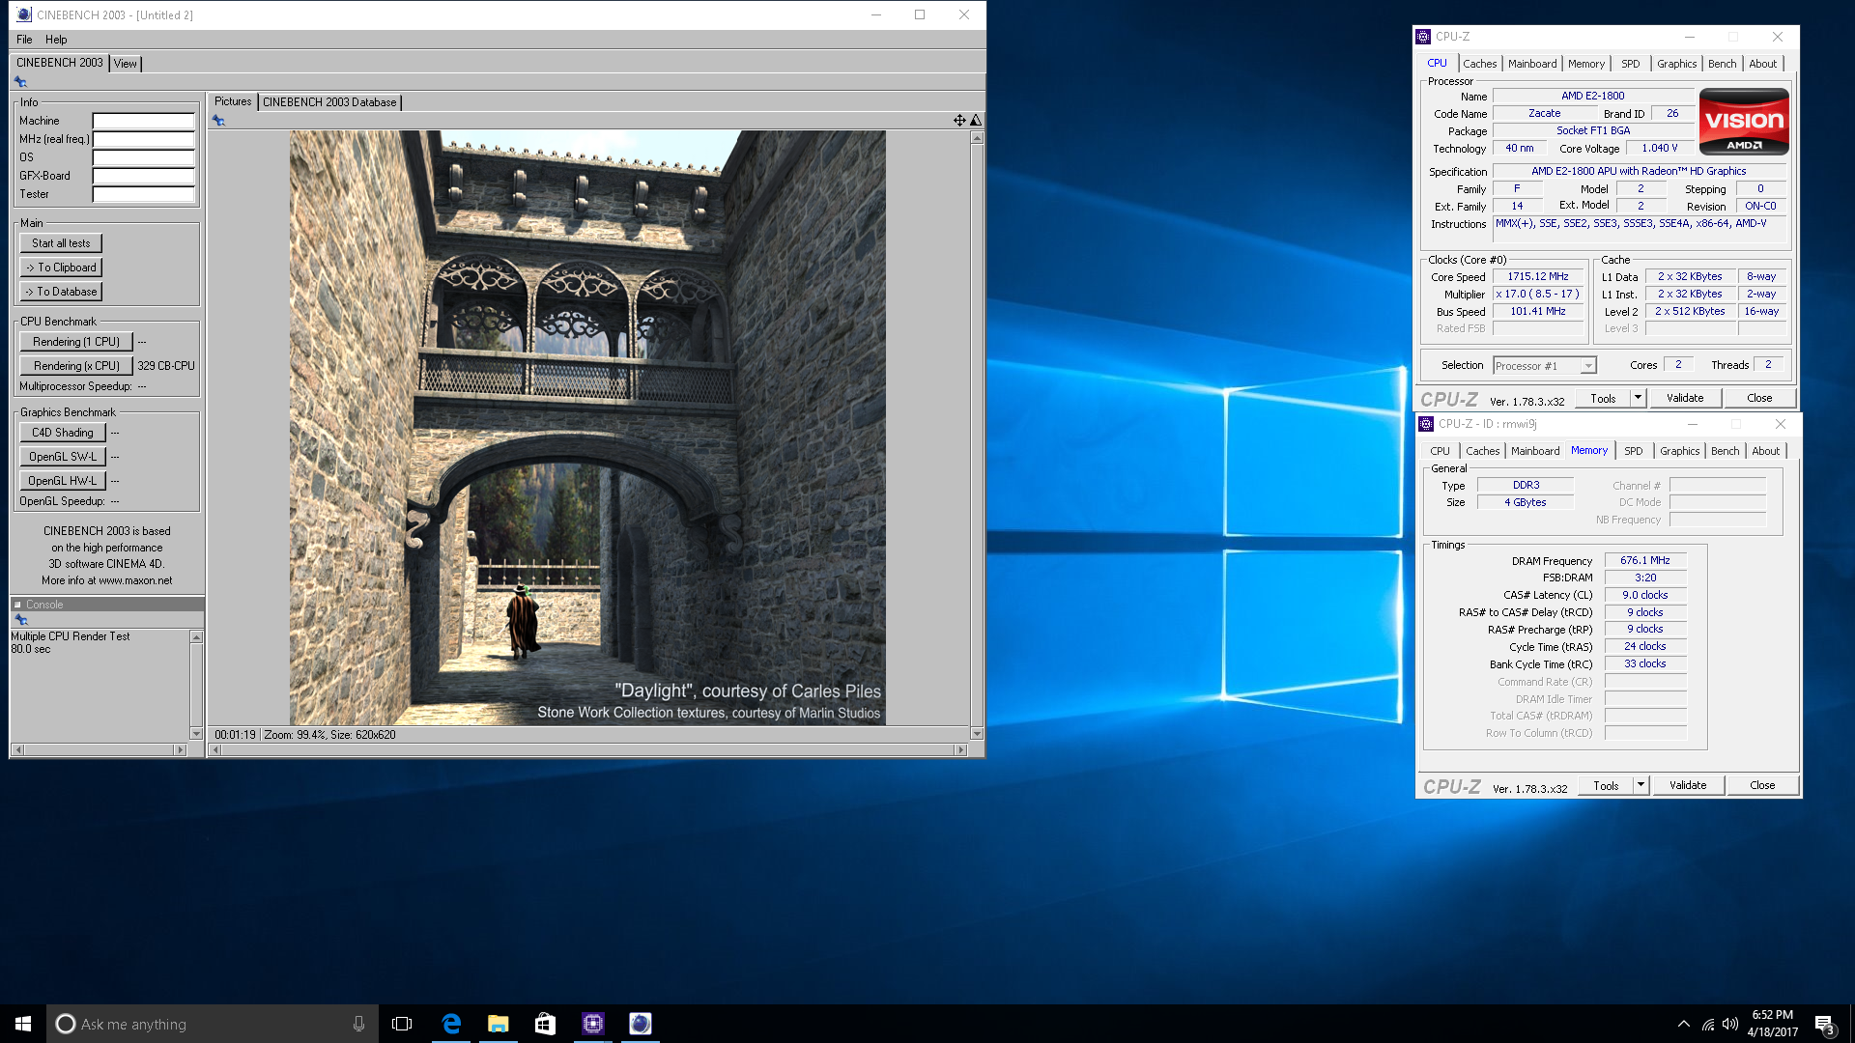Click the Core Speed value 1715.12 MHz
This screenshot has width=1855, height=1043.
[x=1538, y=277]
